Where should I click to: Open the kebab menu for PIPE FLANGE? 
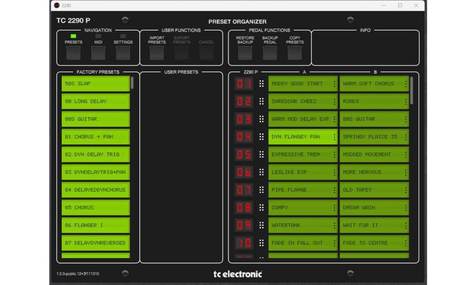[x=334, y=190]
